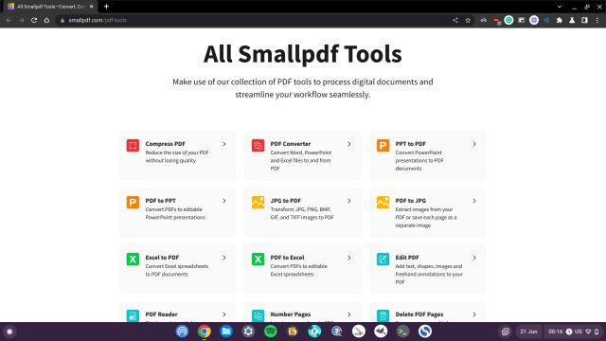Open the launcher circle button

9,332
